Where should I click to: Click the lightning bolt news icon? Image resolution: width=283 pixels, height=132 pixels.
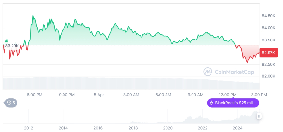point(211,103)
